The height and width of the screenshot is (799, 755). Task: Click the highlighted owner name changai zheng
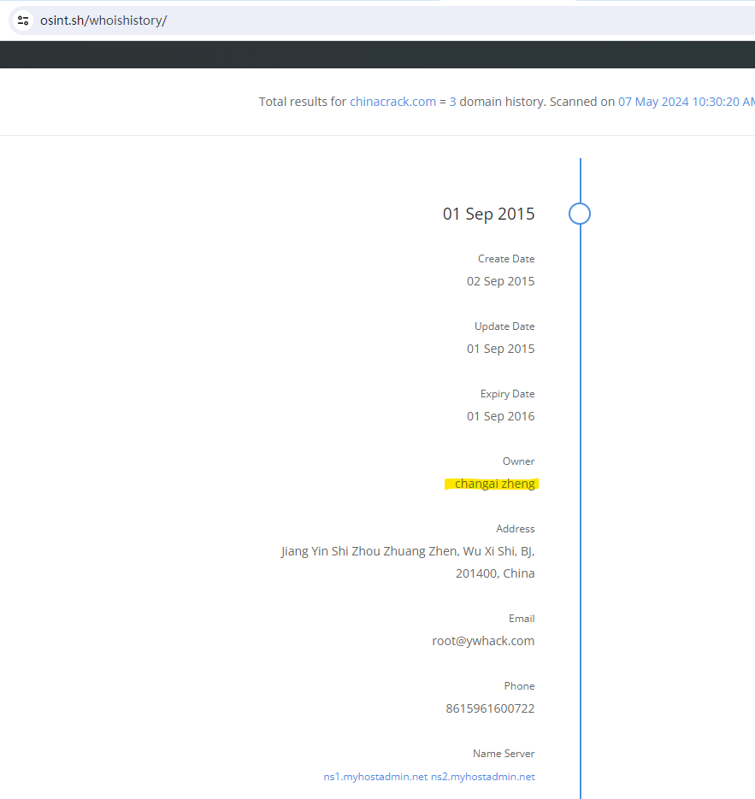pos(494,484)
